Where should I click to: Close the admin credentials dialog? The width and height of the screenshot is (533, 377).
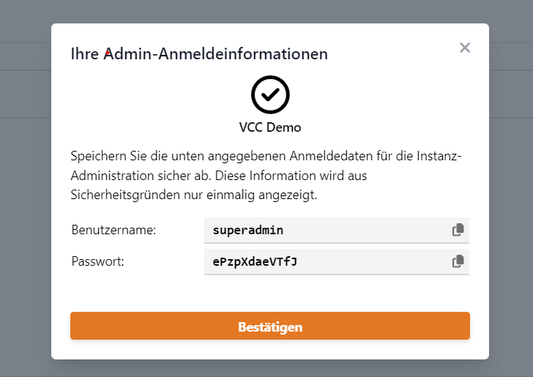tap(465, 48)
